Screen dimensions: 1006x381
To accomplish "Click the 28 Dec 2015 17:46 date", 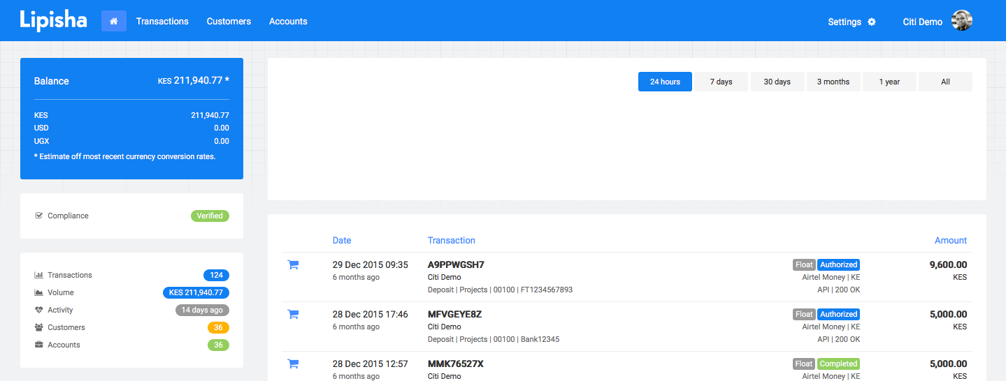I will click(370, 314).
